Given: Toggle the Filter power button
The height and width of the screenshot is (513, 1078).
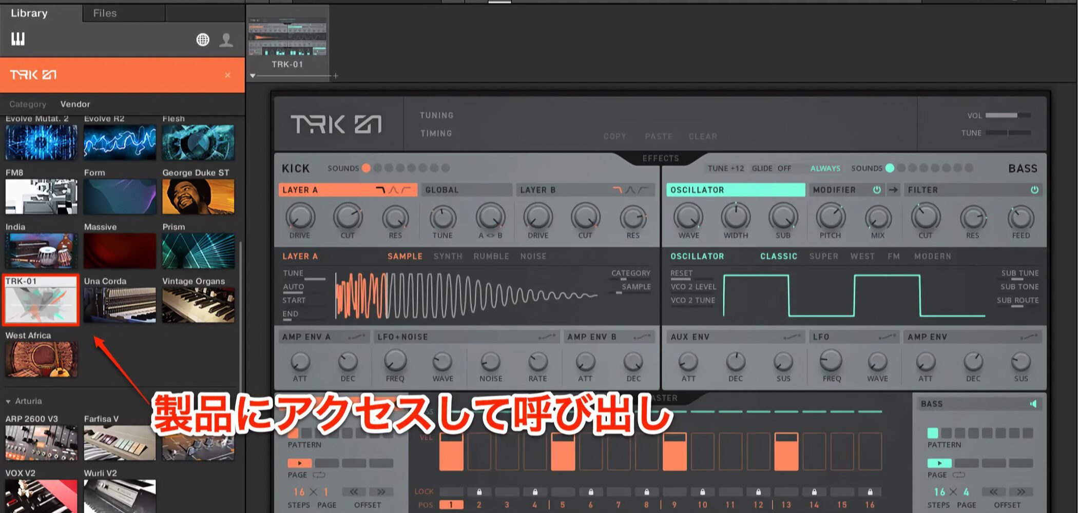Looking at the screenshot, I should coord(1034,190).
